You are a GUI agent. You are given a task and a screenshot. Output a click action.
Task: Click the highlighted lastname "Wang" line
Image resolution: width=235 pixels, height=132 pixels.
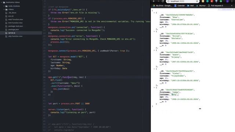click(x=169, y=95)
